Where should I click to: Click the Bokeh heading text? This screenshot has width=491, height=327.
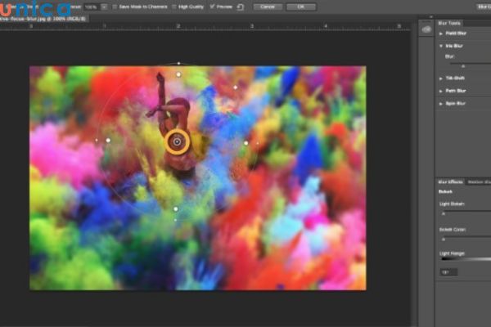[x=445, y=191]
